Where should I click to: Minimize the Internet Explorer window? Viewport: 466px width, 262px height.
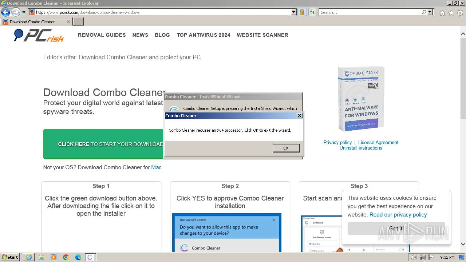pyautogui.click(x=450, y=3)
